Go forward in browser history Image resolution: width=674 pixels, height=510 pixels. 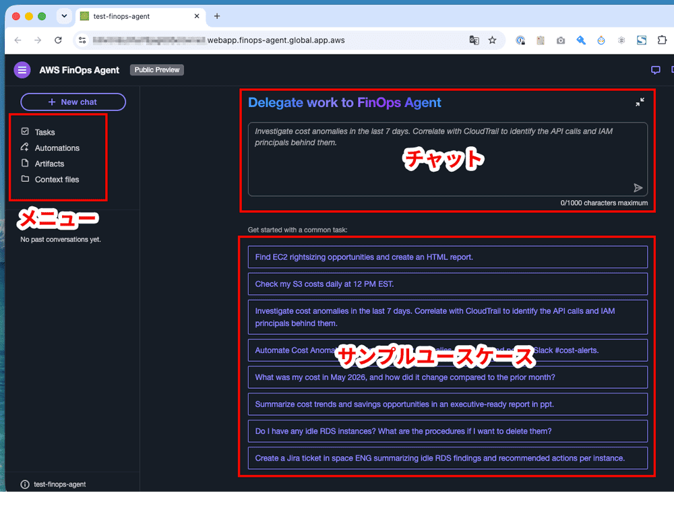[38, 40]
